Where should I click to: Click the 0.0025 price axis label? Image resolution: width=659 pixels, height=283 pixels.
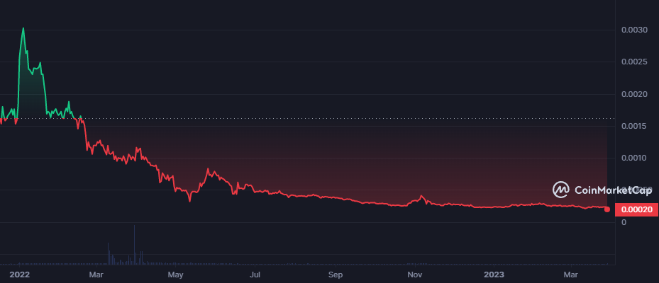click(x=634, y=62)
